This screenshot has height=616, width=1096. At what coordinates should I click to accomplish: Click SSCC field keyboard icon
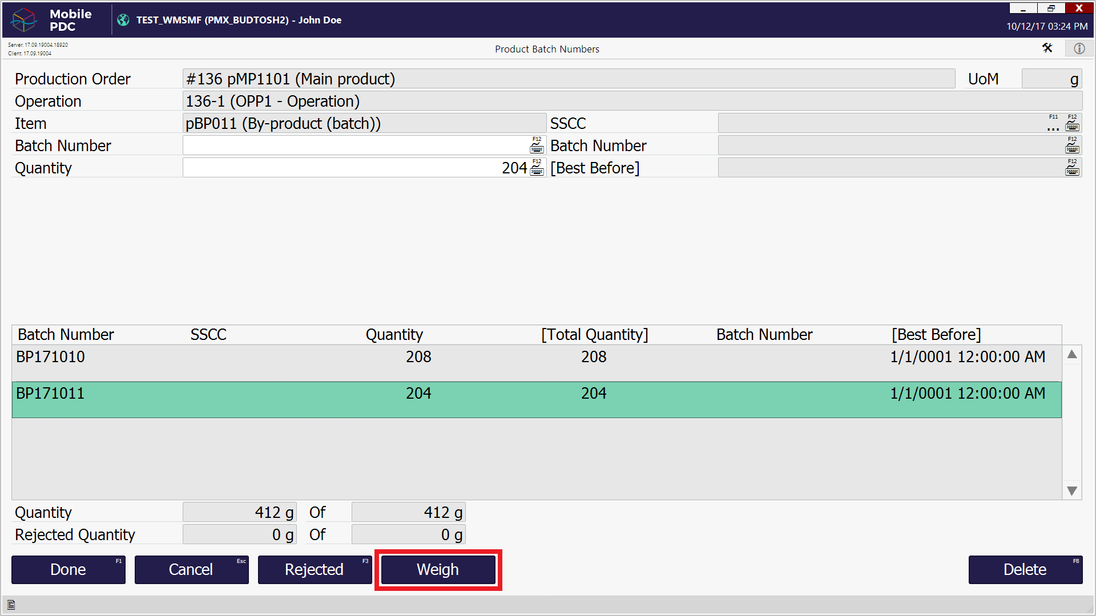pos(1072,124)
